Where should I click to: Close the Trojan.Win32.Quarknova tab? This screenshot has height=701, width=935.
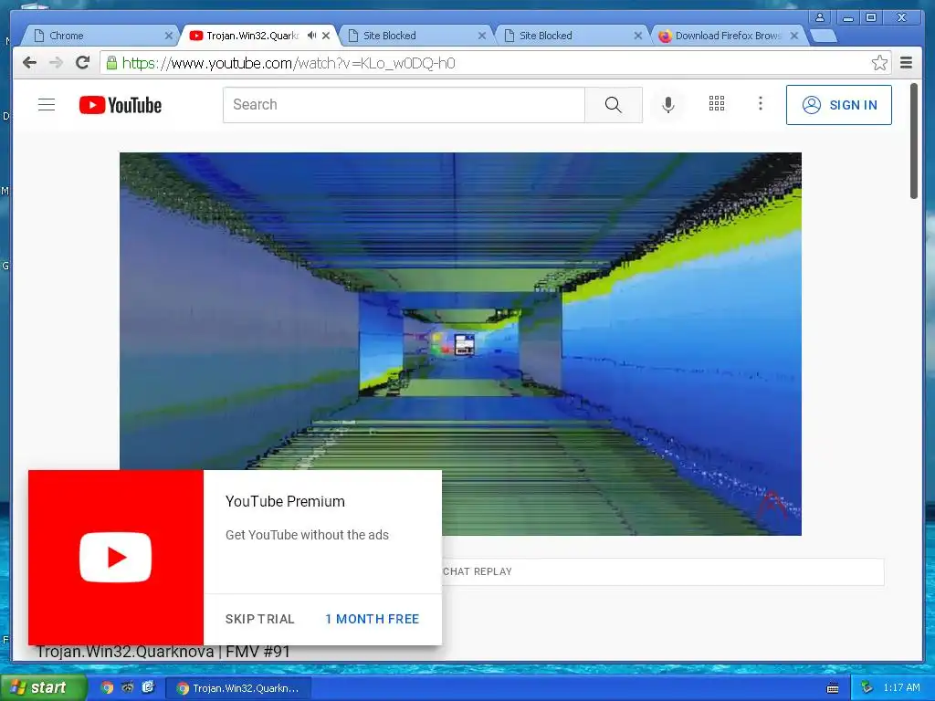tap(326, 36)
